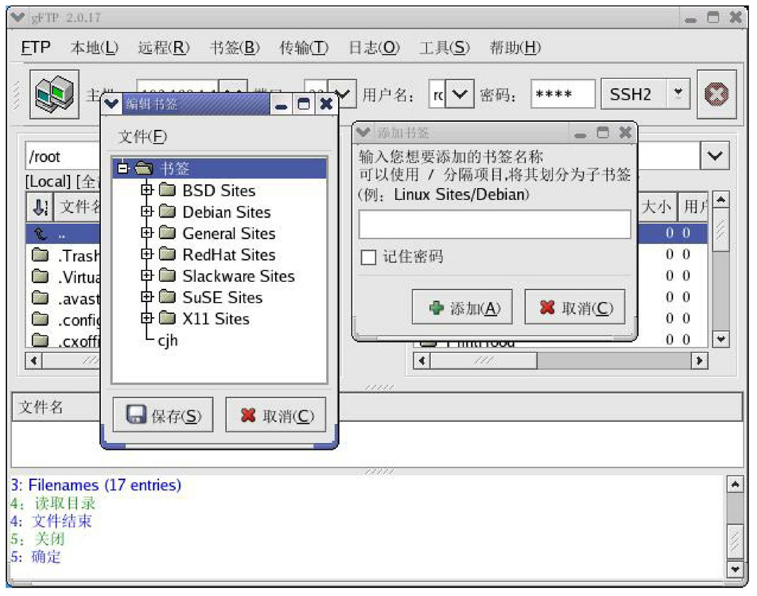Enable the 记住密码 checkbox
This screenshot has height=596, width=757.
coord(368,257)
